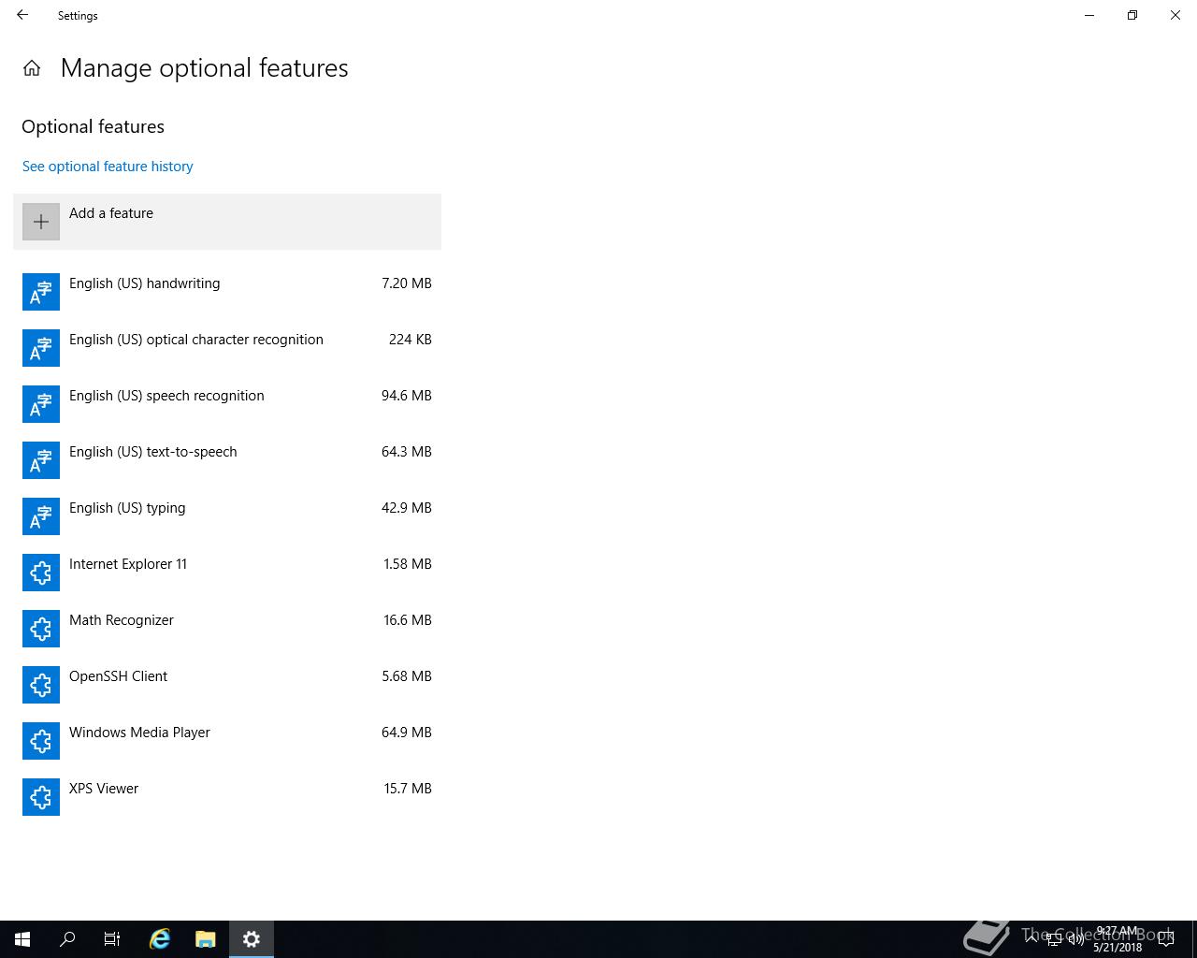The image size is (1197, 958).
Task: Click the 64.9 MB size value
Action: click(407, 733)
